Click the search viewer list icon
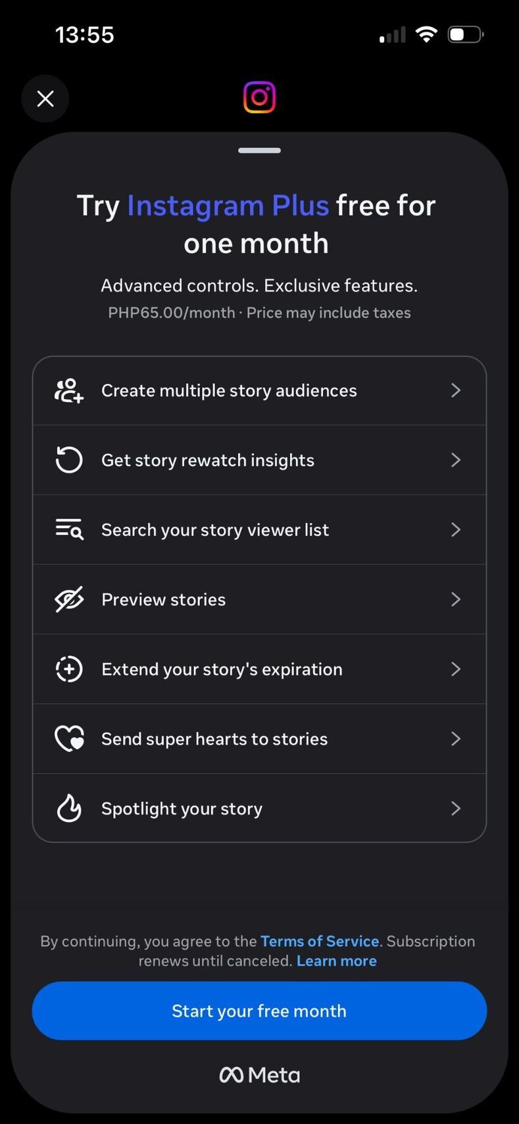519x1124 pixels. pos(69,529)
